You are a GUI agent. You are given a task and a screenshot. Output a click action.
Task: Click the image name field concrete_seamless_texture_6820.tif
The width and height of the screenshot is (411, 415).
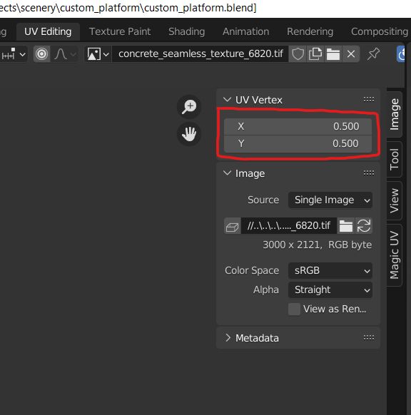click(201, 54)
